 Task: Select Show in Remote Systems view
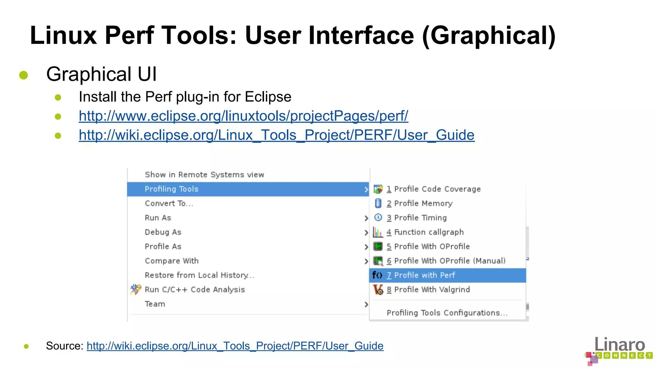click(x=248, y=175)
